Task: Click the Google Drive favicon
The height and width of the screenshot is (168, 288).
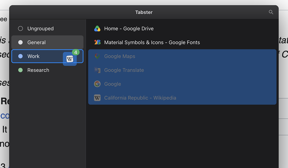Action: (x=97, y=28)
